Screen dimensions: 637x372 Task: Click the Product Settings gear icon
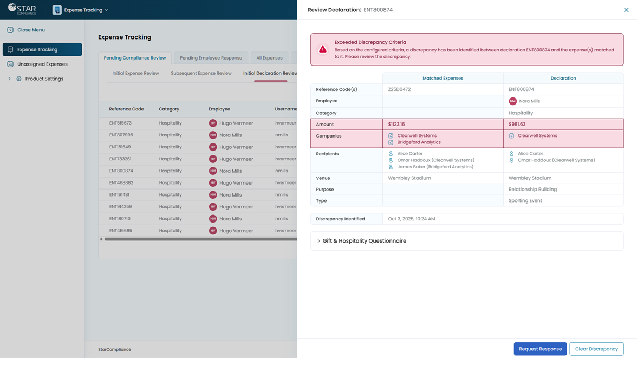(x=19, y=79)
